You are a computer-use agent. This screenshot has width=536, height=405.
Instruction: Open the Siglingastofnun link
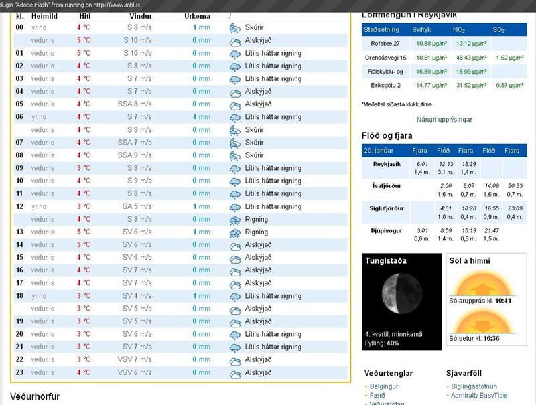pos(474,386)
